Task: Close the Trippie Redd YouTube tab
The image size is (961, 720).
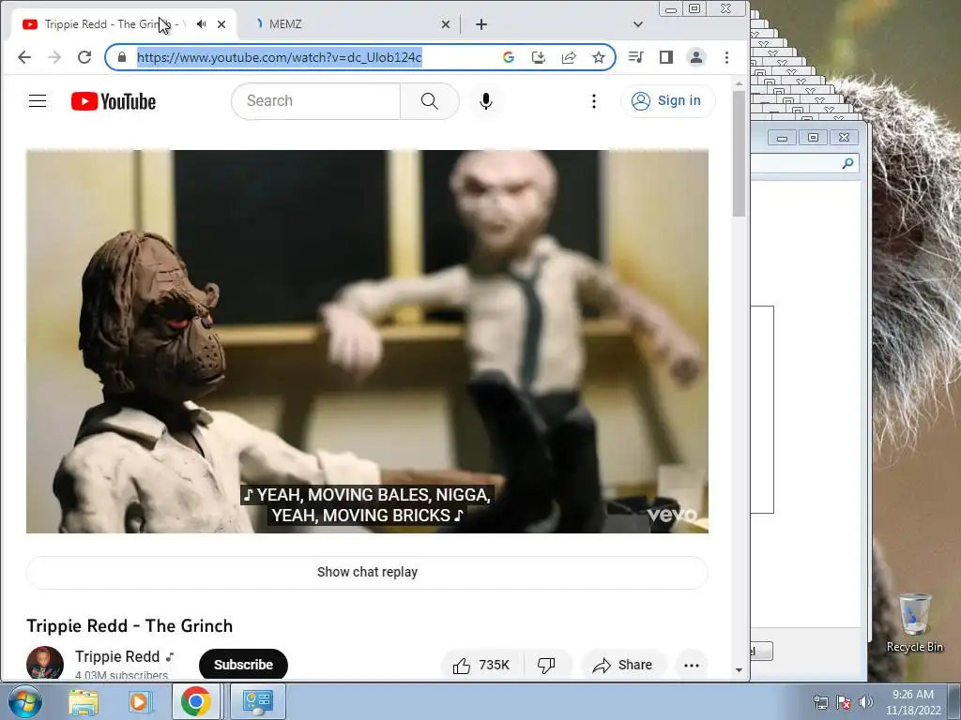Action: pos(221,23)
